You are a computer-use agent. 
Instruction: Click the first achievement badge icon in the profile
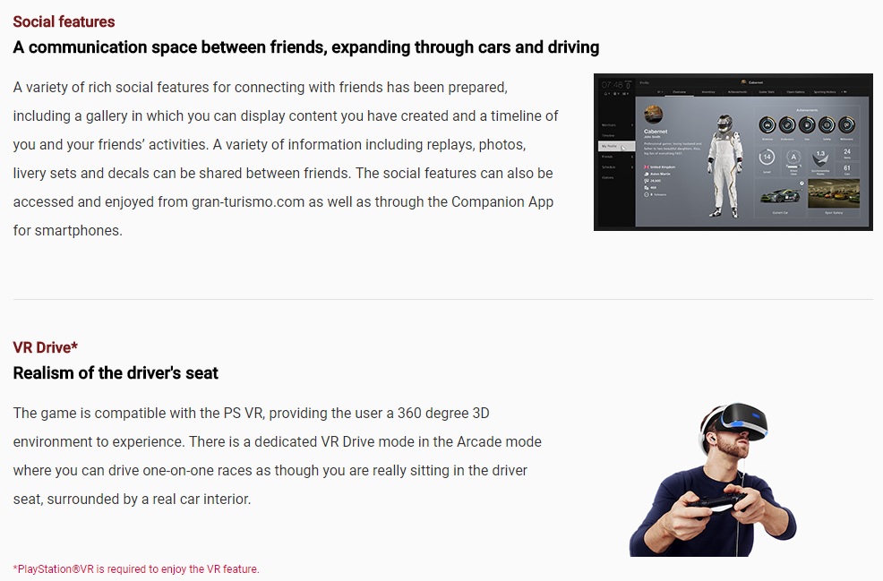pyautogui.click(x=767, y=124)
